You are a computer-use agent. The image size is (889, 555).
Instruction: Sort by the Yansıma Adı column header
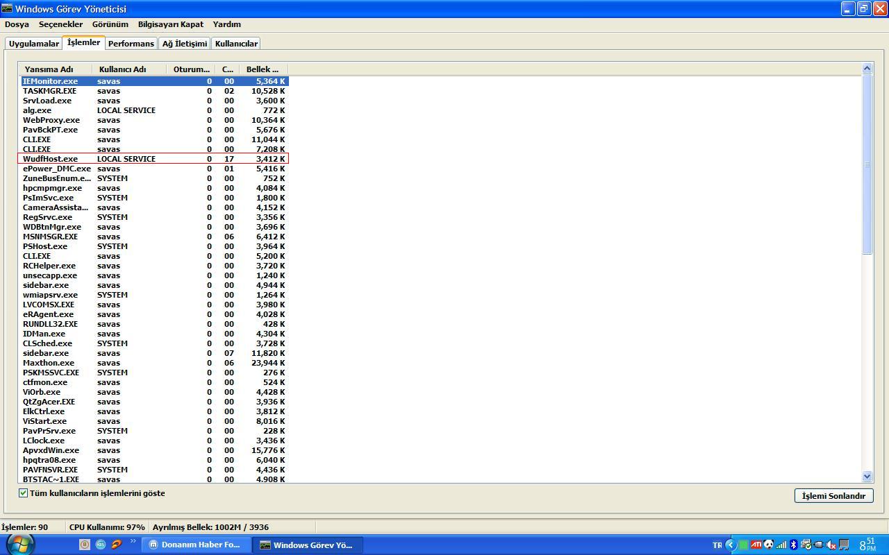55,69
